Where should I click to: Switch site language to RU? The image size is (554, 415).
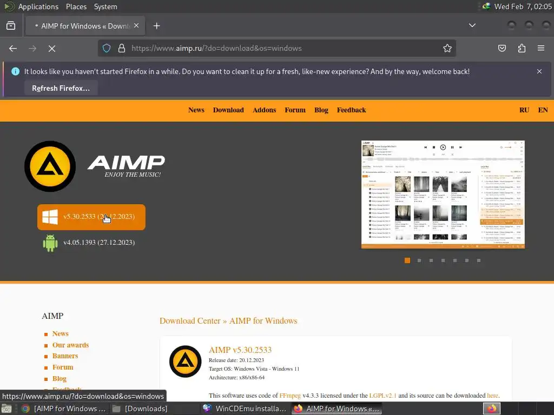[x=524, y=110]
